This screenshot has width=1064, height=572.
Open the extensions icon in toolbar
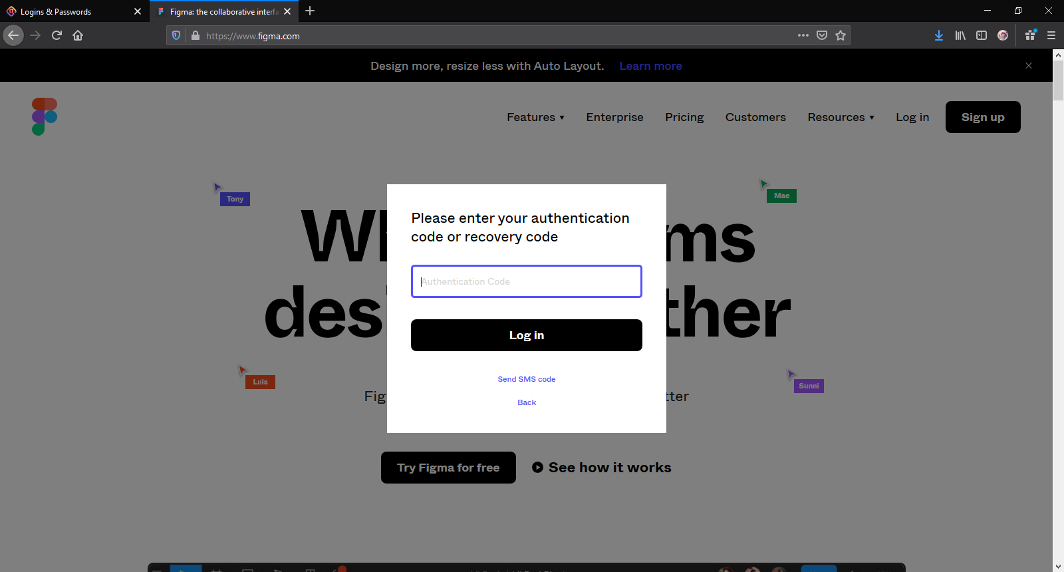1030,35
